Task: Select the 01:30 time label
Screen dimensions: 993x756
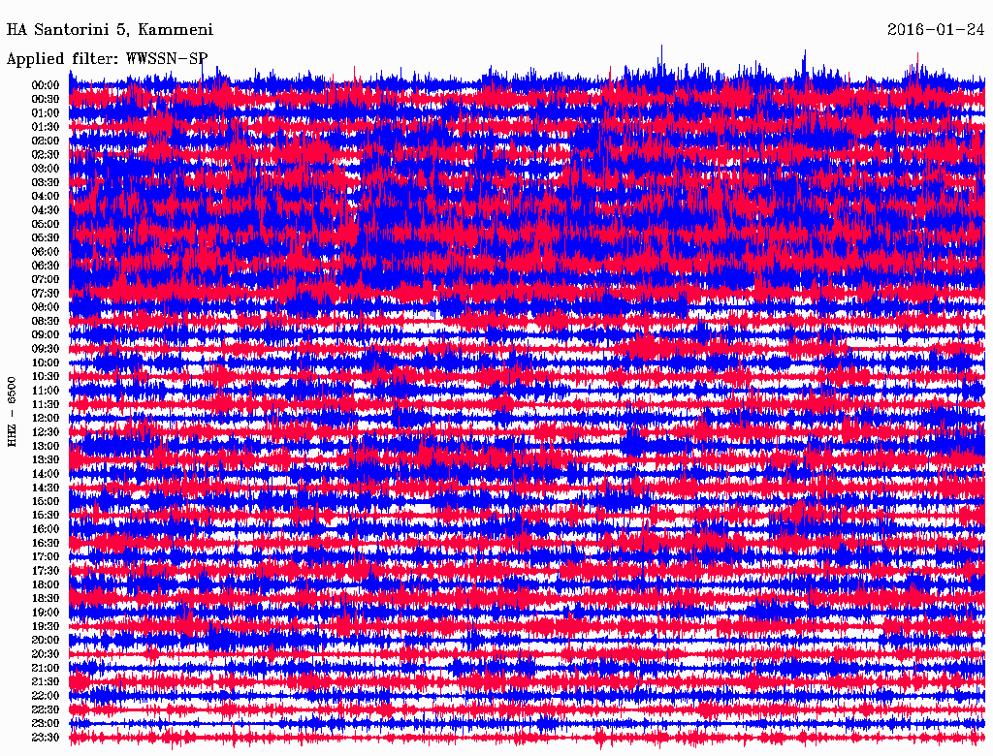Action: click(x=45, y=127)
